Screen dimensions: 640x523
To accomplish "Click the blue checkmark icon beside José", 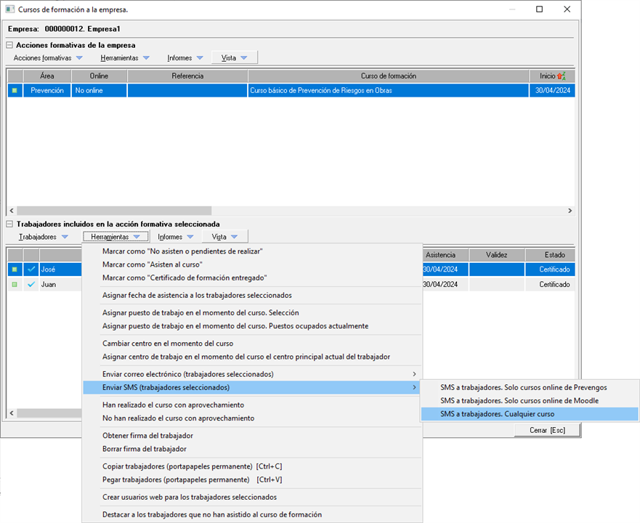I will click(x=31, y=269).
